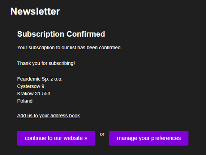This screenshot has height=155, width=206.
Task: Click the Subscription Confirmed heading
Action: [x=61, y=34]
